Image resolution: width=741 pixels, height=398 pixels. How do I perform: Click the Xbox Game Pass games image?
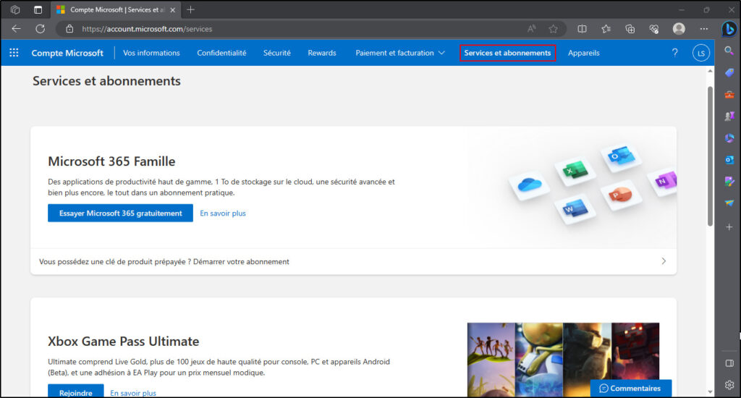(x=563, y=360)
